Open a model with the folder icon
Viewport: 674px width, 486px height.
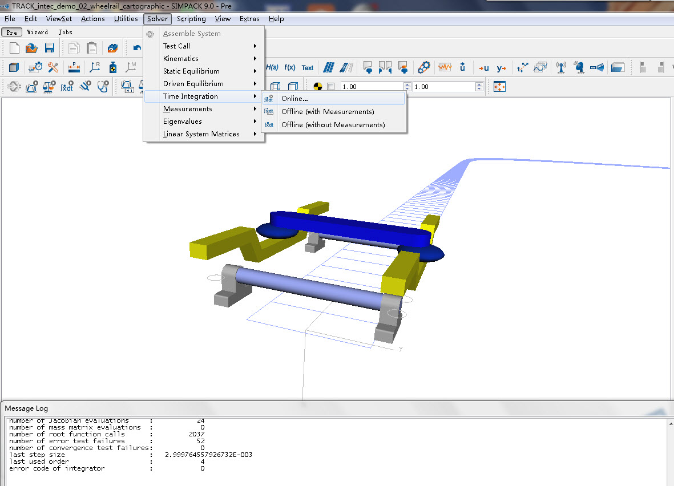(x=31, y=48)
